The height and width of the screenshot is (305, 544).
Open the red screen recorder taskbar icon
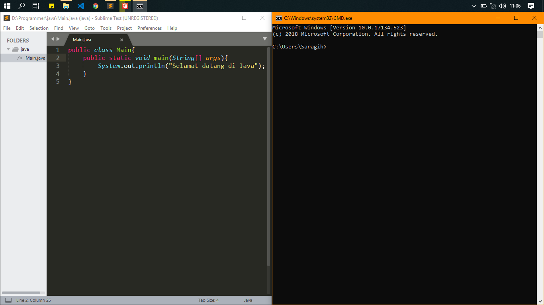(125, 6)
